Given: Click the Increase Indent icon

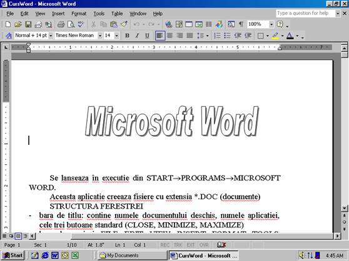Looking at the screenshot, I should click(248, 36).
